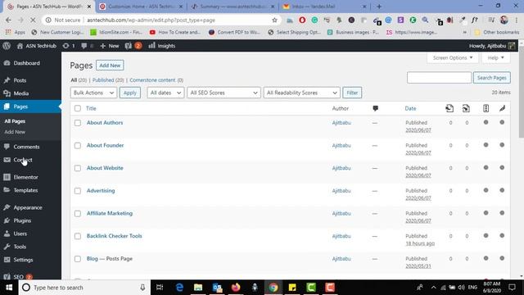Viewport: 524px width, 295px height.
Task: Sort pages by the Date column
Action: tap(410, 108)
